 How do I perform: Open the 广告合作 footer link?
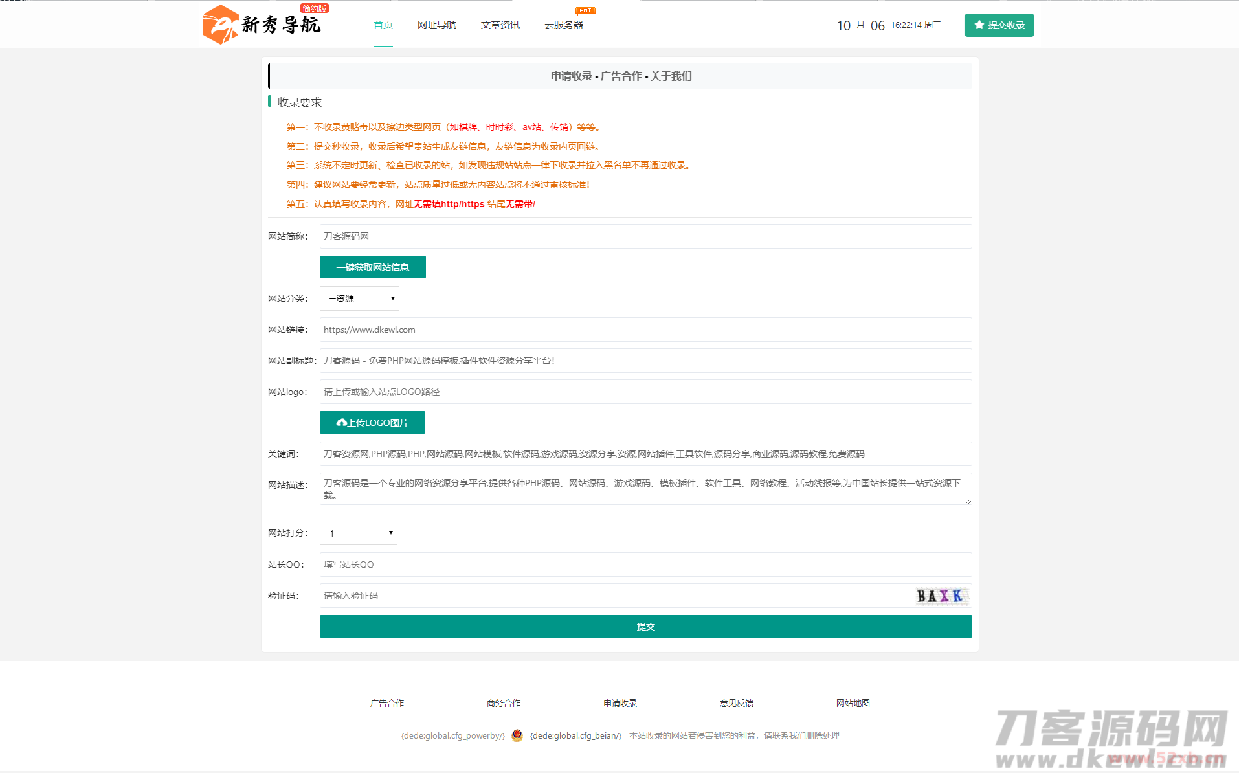pos(386,703)
